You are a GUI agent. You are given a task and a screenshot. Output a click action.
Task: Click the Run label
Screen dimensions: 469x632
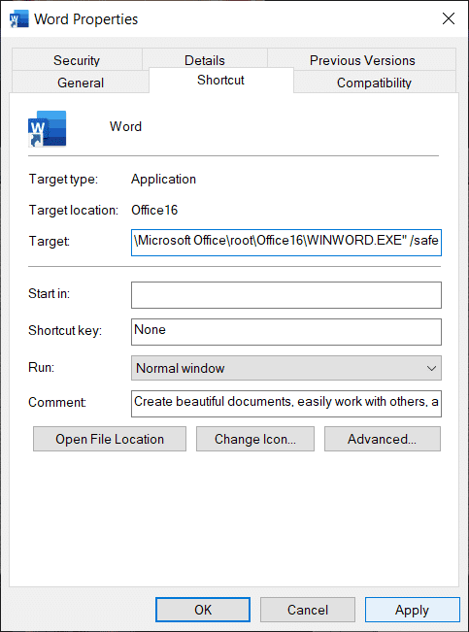click(41, 367)
